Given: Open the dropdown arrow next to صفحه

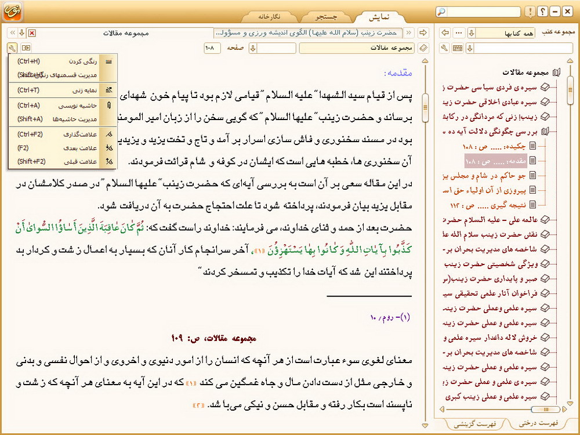Looking at the screenshot, I should tap(253, 48).
